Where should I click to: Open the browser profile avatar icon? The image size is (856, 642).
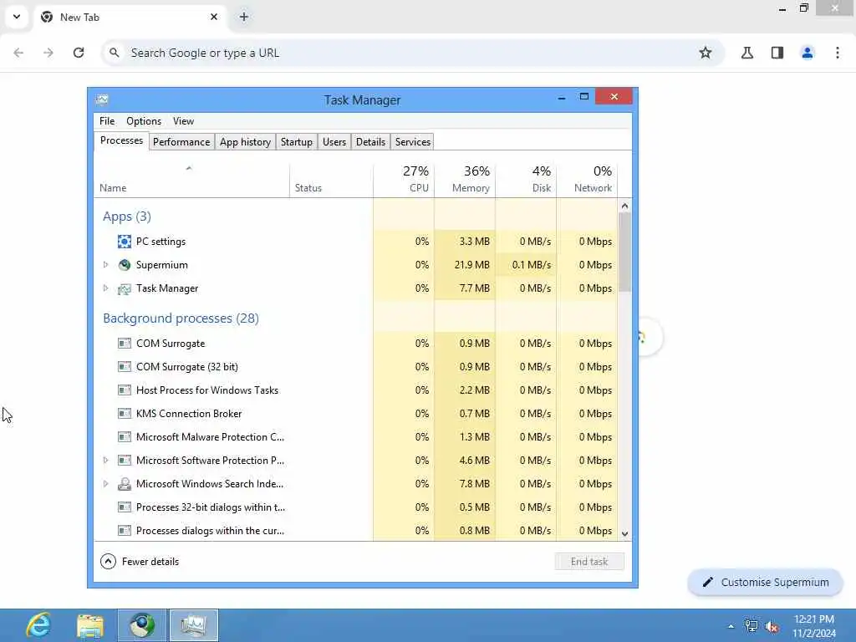tap(808, 53)
